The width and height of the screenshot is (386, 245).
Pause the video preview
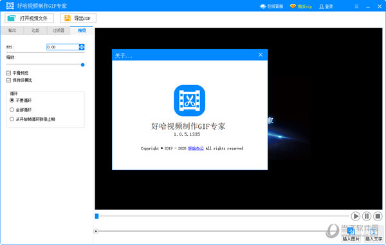click(367, 216)
